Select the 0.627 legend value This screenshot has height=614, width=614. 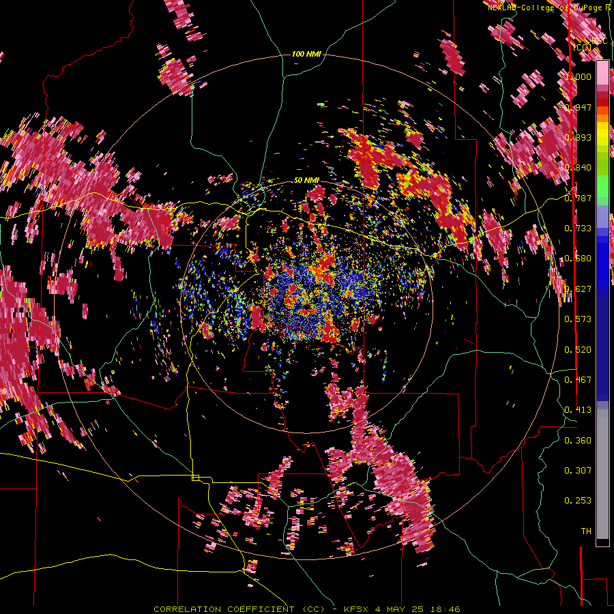click(x=578, y=289)
